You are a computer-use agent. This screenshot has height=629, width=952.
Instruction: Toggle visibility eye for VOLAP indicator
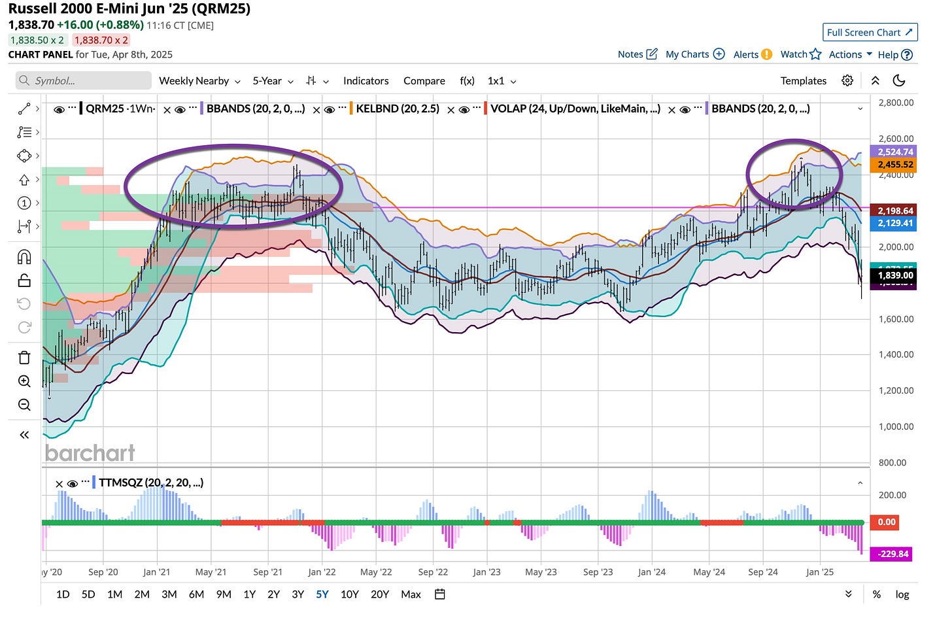tap(464, 110)
